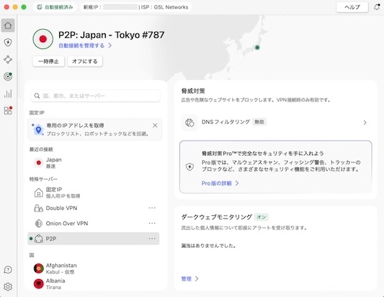
Task: Connect to Albania Tirana server
Action: 94,283
